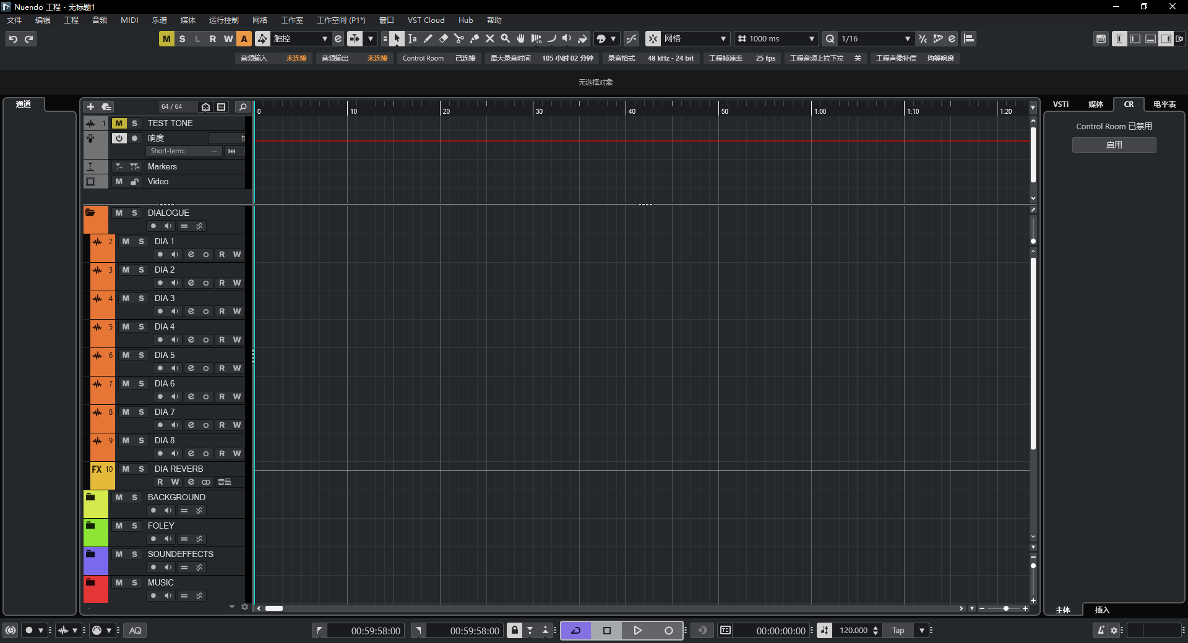Click the Control Room enable button
This screenshot has height=643, width=1188.
tap(1114, 145)
